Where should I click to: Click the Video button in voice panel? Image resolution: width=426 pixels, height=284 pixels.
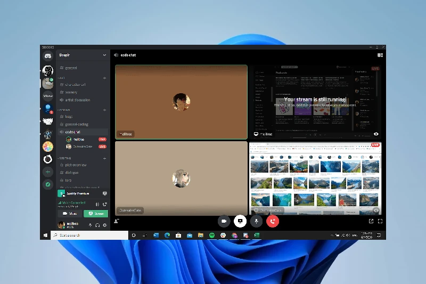click(x=70, y=214)
